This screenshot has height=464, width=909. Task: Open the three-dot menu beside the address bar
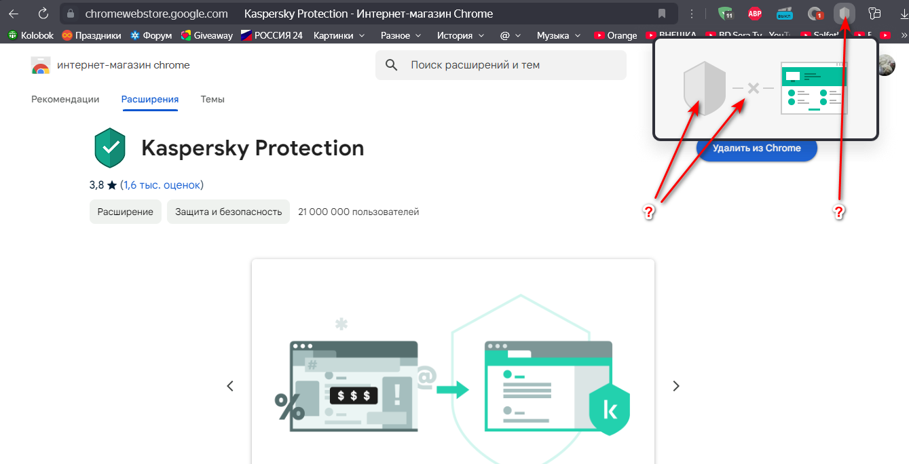pos(692,14)
